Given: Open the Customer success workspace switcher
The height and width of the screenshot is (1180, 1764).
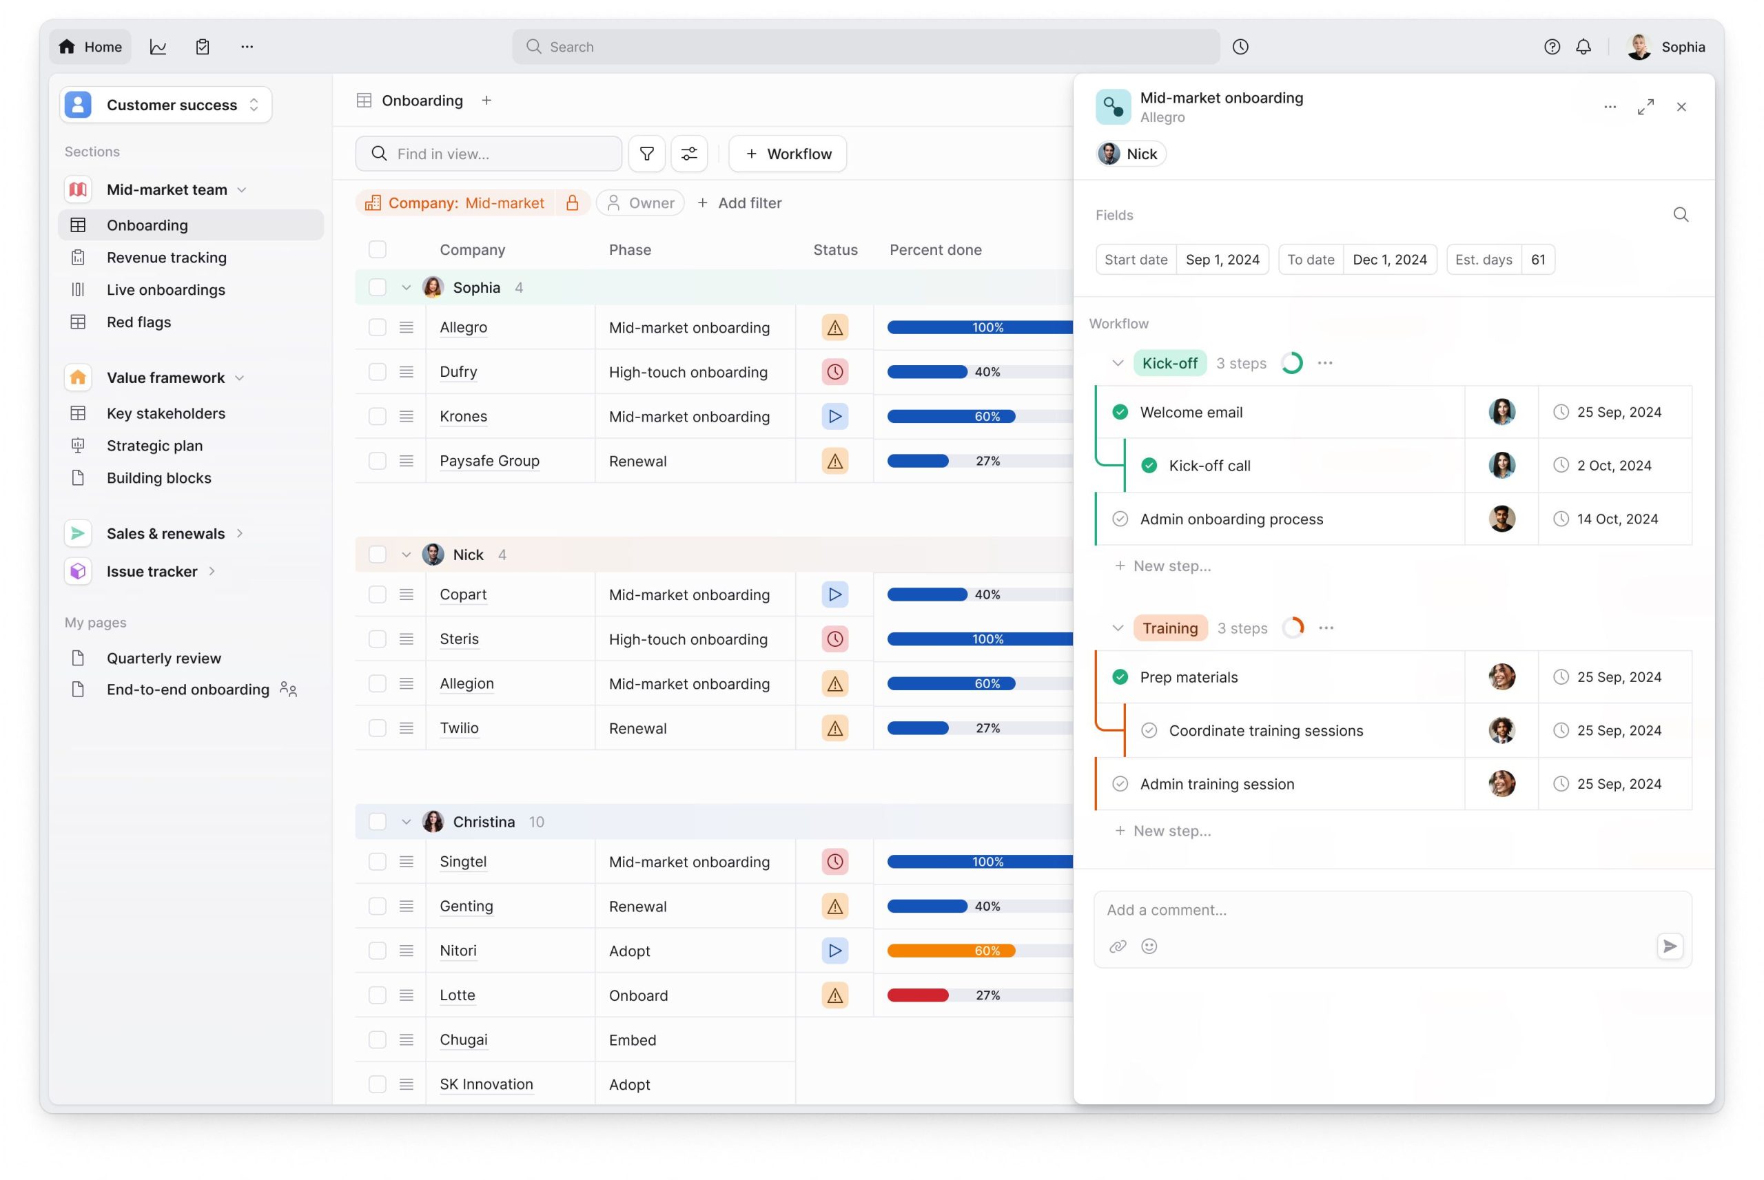Looking at the screenshot, I should 254,105.
